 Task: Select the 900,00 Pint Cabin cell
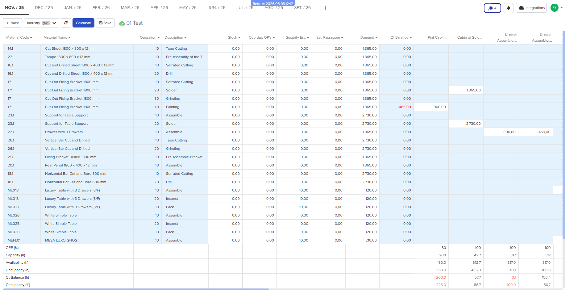431,107
